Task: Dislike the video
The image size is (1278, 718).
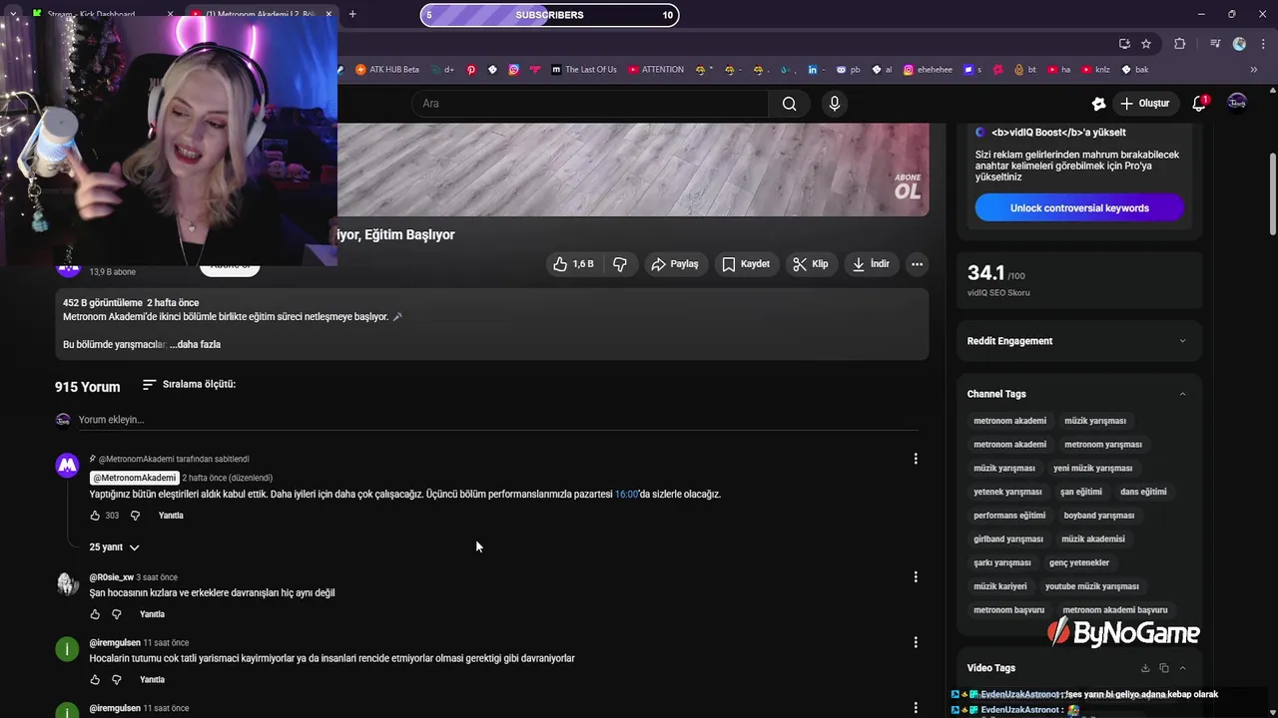Action: [x=620, y=264]
